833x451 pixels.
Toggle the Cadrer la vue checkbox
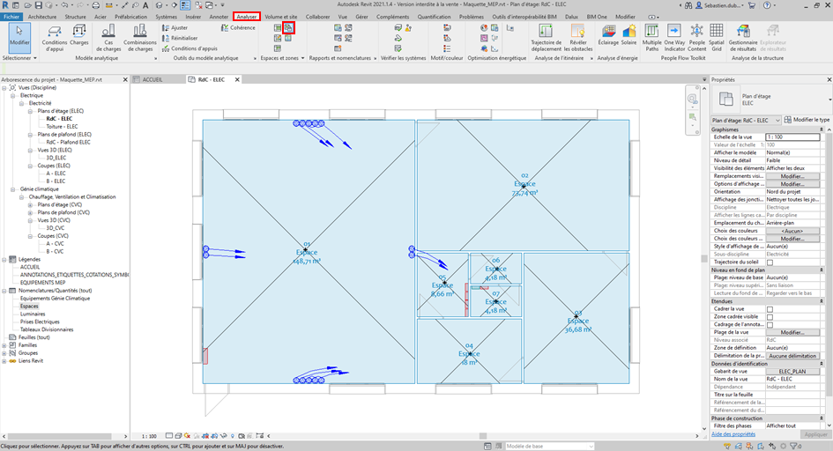(x=770, y=309)
